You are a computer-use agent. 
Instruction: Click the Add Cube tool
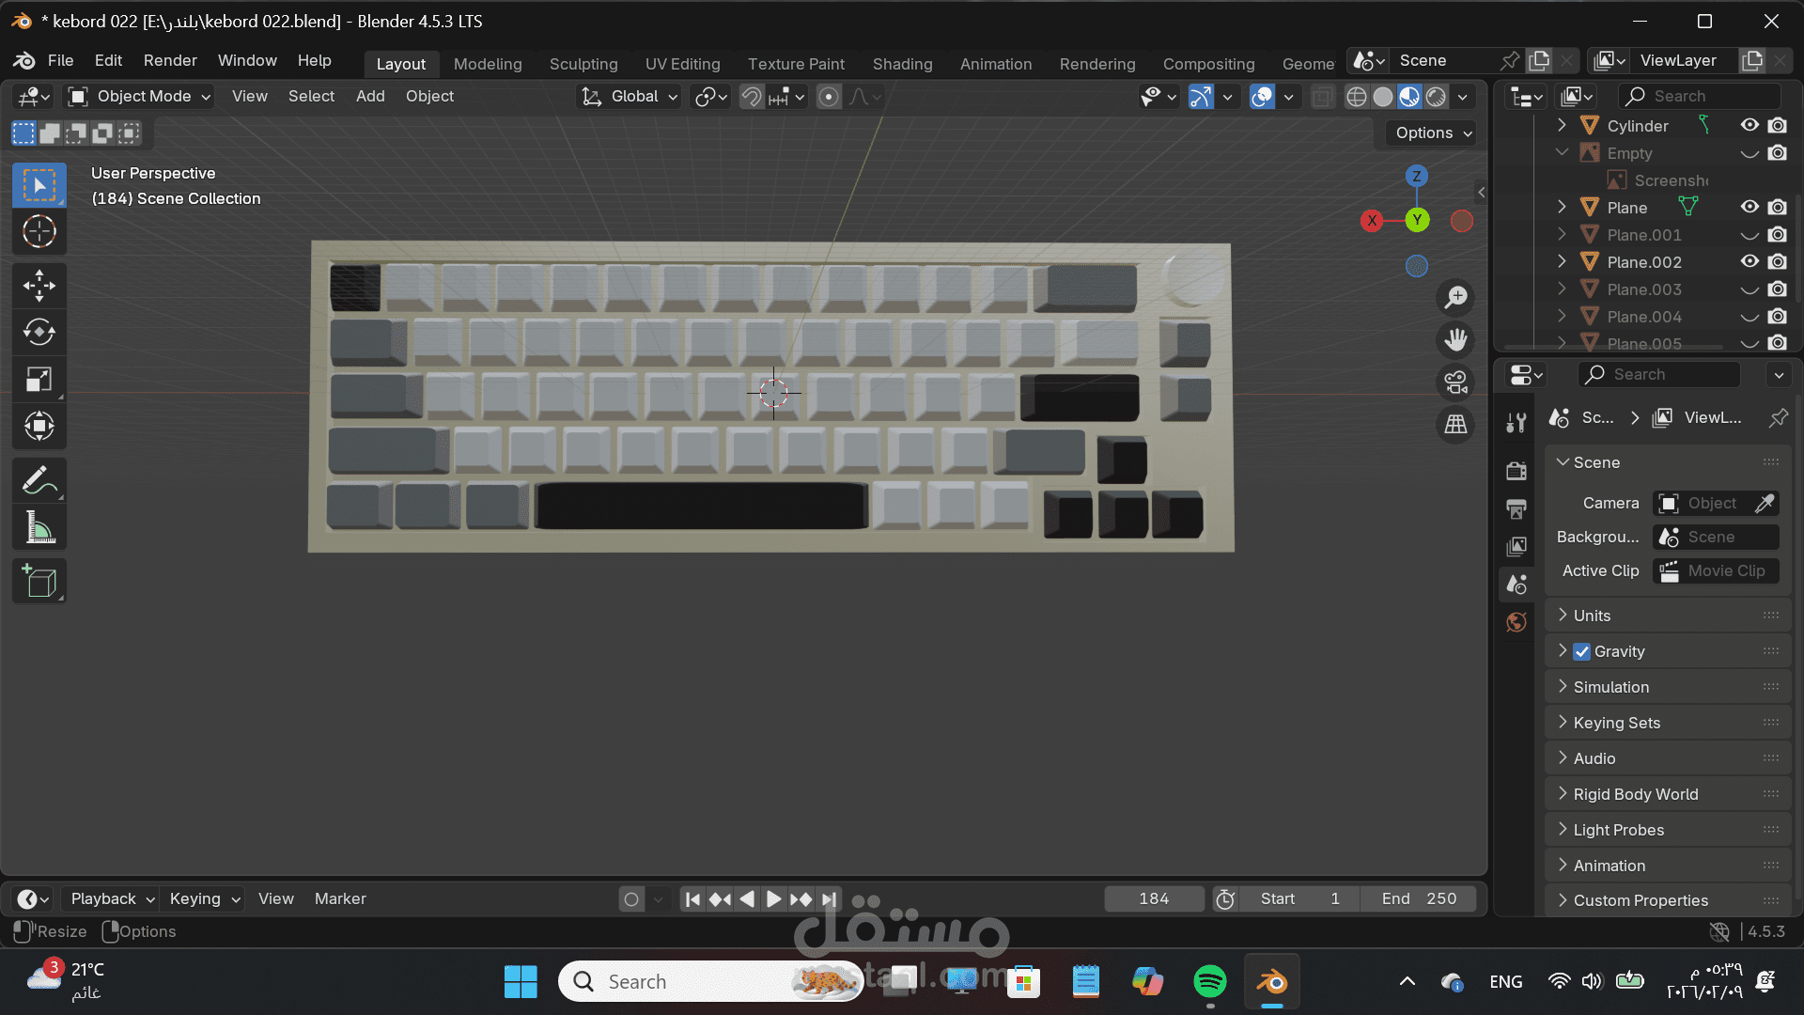[39, 582]
